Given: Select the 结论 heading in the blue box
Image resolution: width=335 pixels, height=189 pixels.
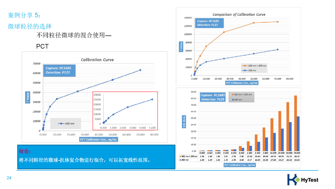Looking at the screenshot, I should click(25, 151).
